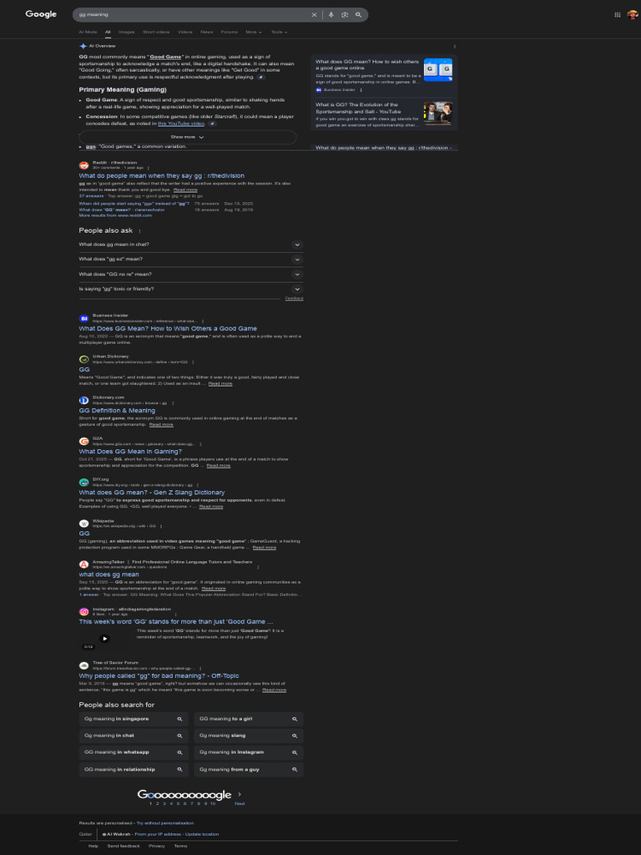Image resolution: width=641 pixels, height=855 pixels.
Task: Open the More dropdown in search tabs
Action: (254, 33)
